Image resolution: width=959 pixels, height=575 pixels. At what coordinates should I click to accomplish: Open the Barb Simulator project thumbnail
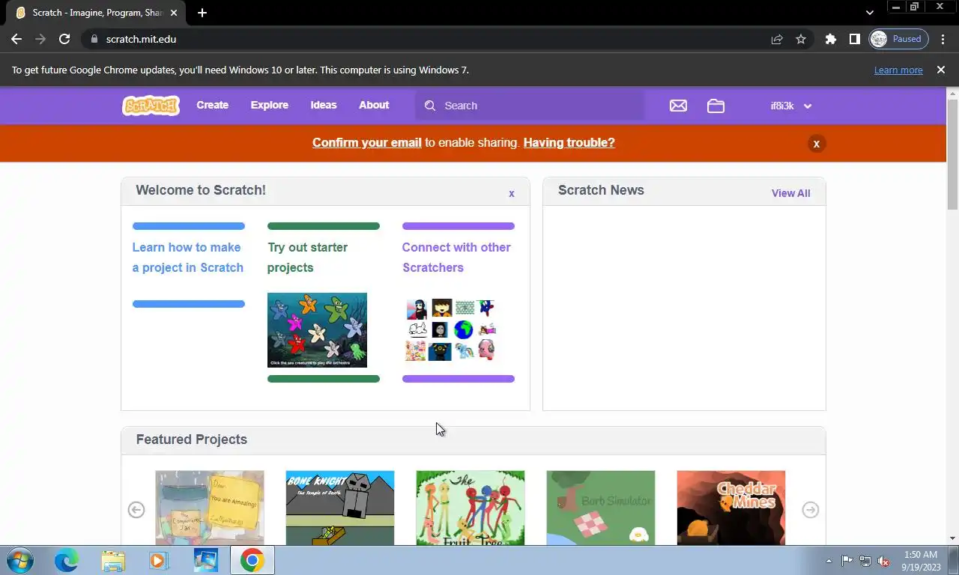click(x=601, y=508)
